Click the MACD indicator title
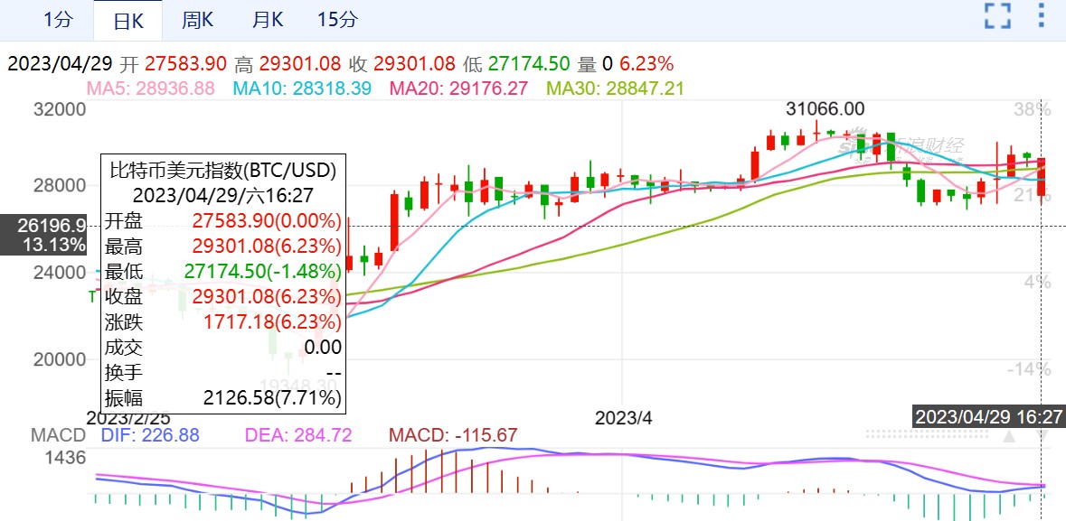This screenshot has height=521, width=1066. [58, 435]
